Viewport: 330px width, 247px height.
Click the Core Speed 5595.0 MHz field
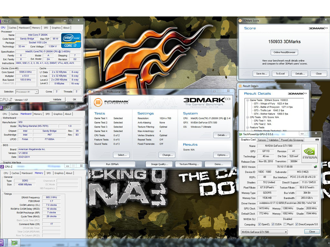click(25, 72)
